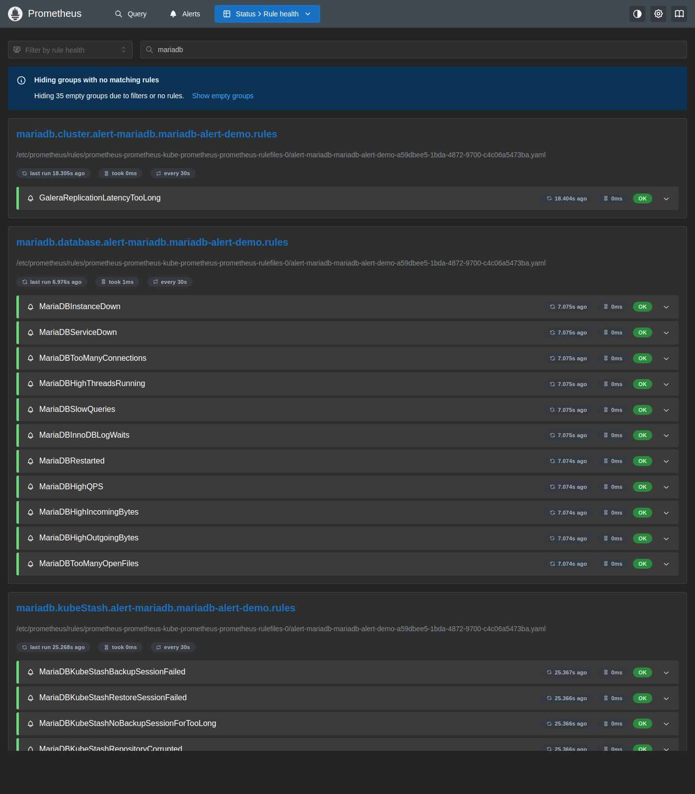Image resolution: width=695 pixels, height=794 pixels.
Task: Expand the MariaDBHighThreadsRunning rule chevron
Action: pos(666,384)
